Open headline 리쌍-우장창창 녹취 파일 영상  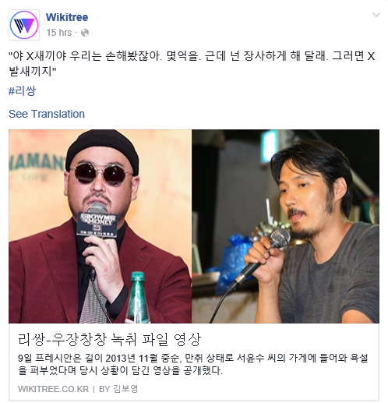click(109, 339)
